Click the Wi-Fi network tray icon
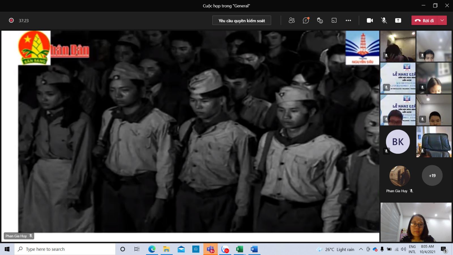 [396, 249]
